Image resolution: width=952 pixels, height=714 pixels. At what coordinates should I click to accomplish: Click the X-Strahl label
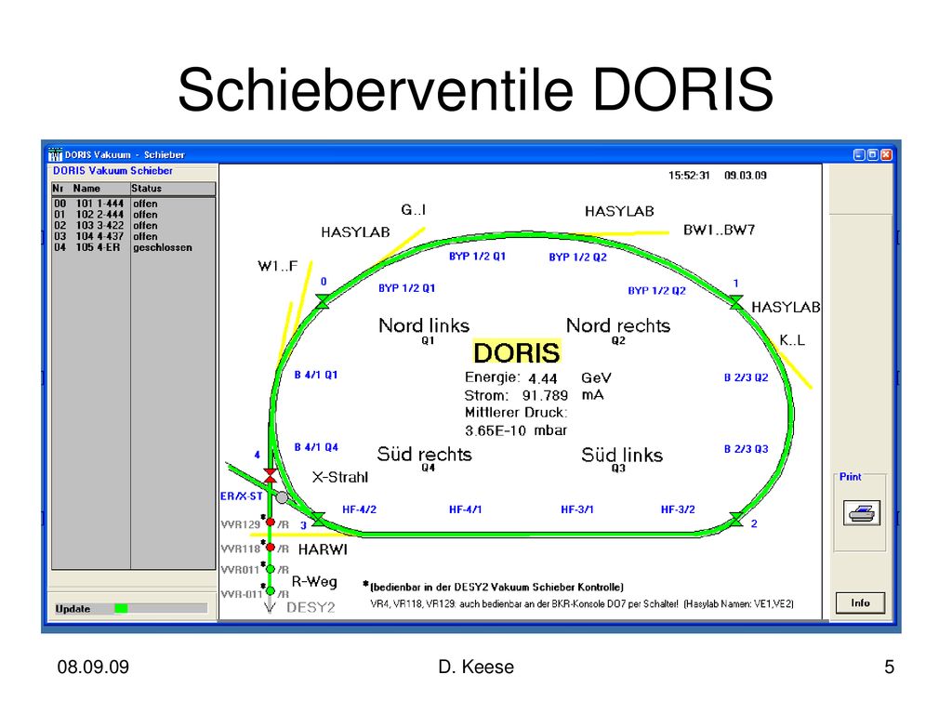click(x=340, y=477)
